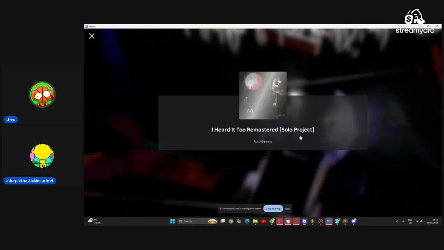Click the yellow-headed avatar of adurplethatticklesurfeet
The width and height of the screenshot is (444, 250).
click(x=42, y=156)
